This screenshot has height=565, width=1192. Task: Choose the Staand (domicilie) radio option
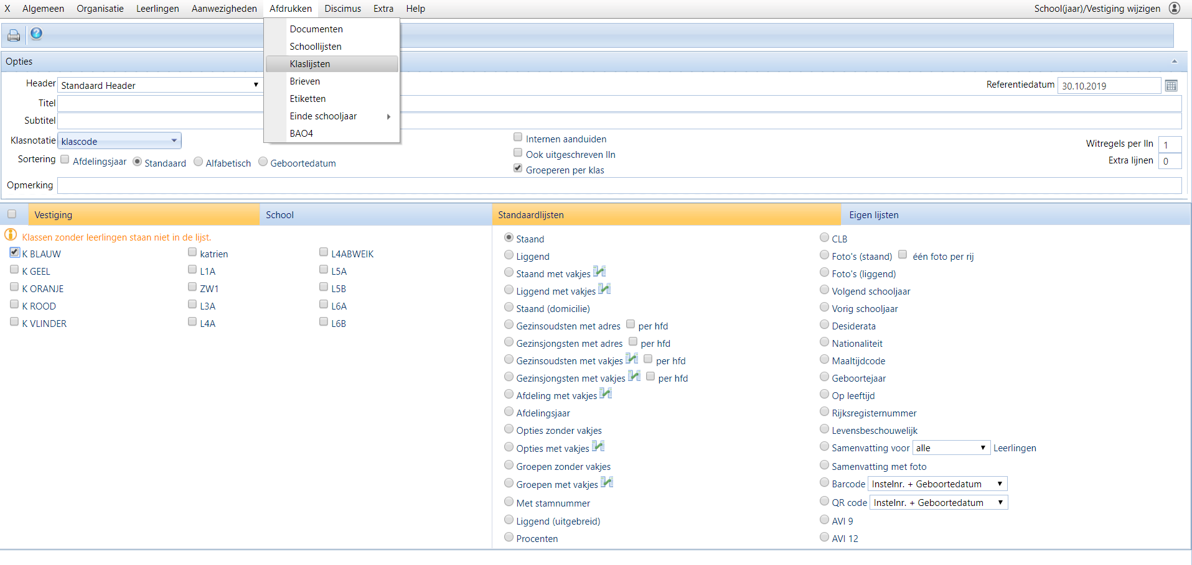pyautogui.click(x=509, y=307)
